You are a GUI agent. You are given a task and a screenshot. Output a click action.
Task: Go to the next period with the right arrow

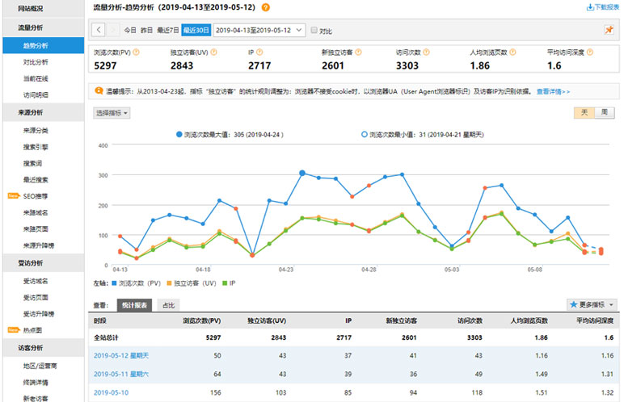[112, 30]
